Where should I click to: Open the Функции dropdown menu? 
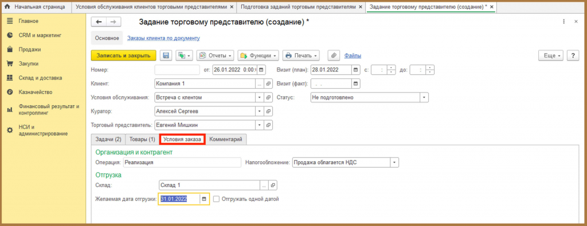click(259, 55)
